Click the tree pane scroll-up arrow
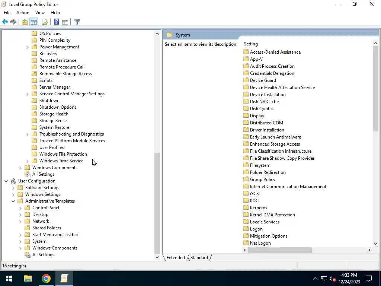Image resolution: width=381 pixels, height=286 pixels. coord(157,34)
